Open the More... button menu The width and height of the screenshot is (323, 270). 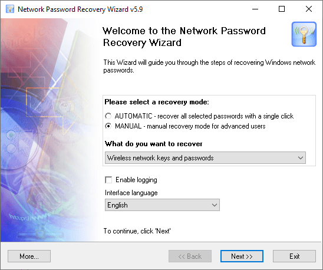(x=29, y=256)
